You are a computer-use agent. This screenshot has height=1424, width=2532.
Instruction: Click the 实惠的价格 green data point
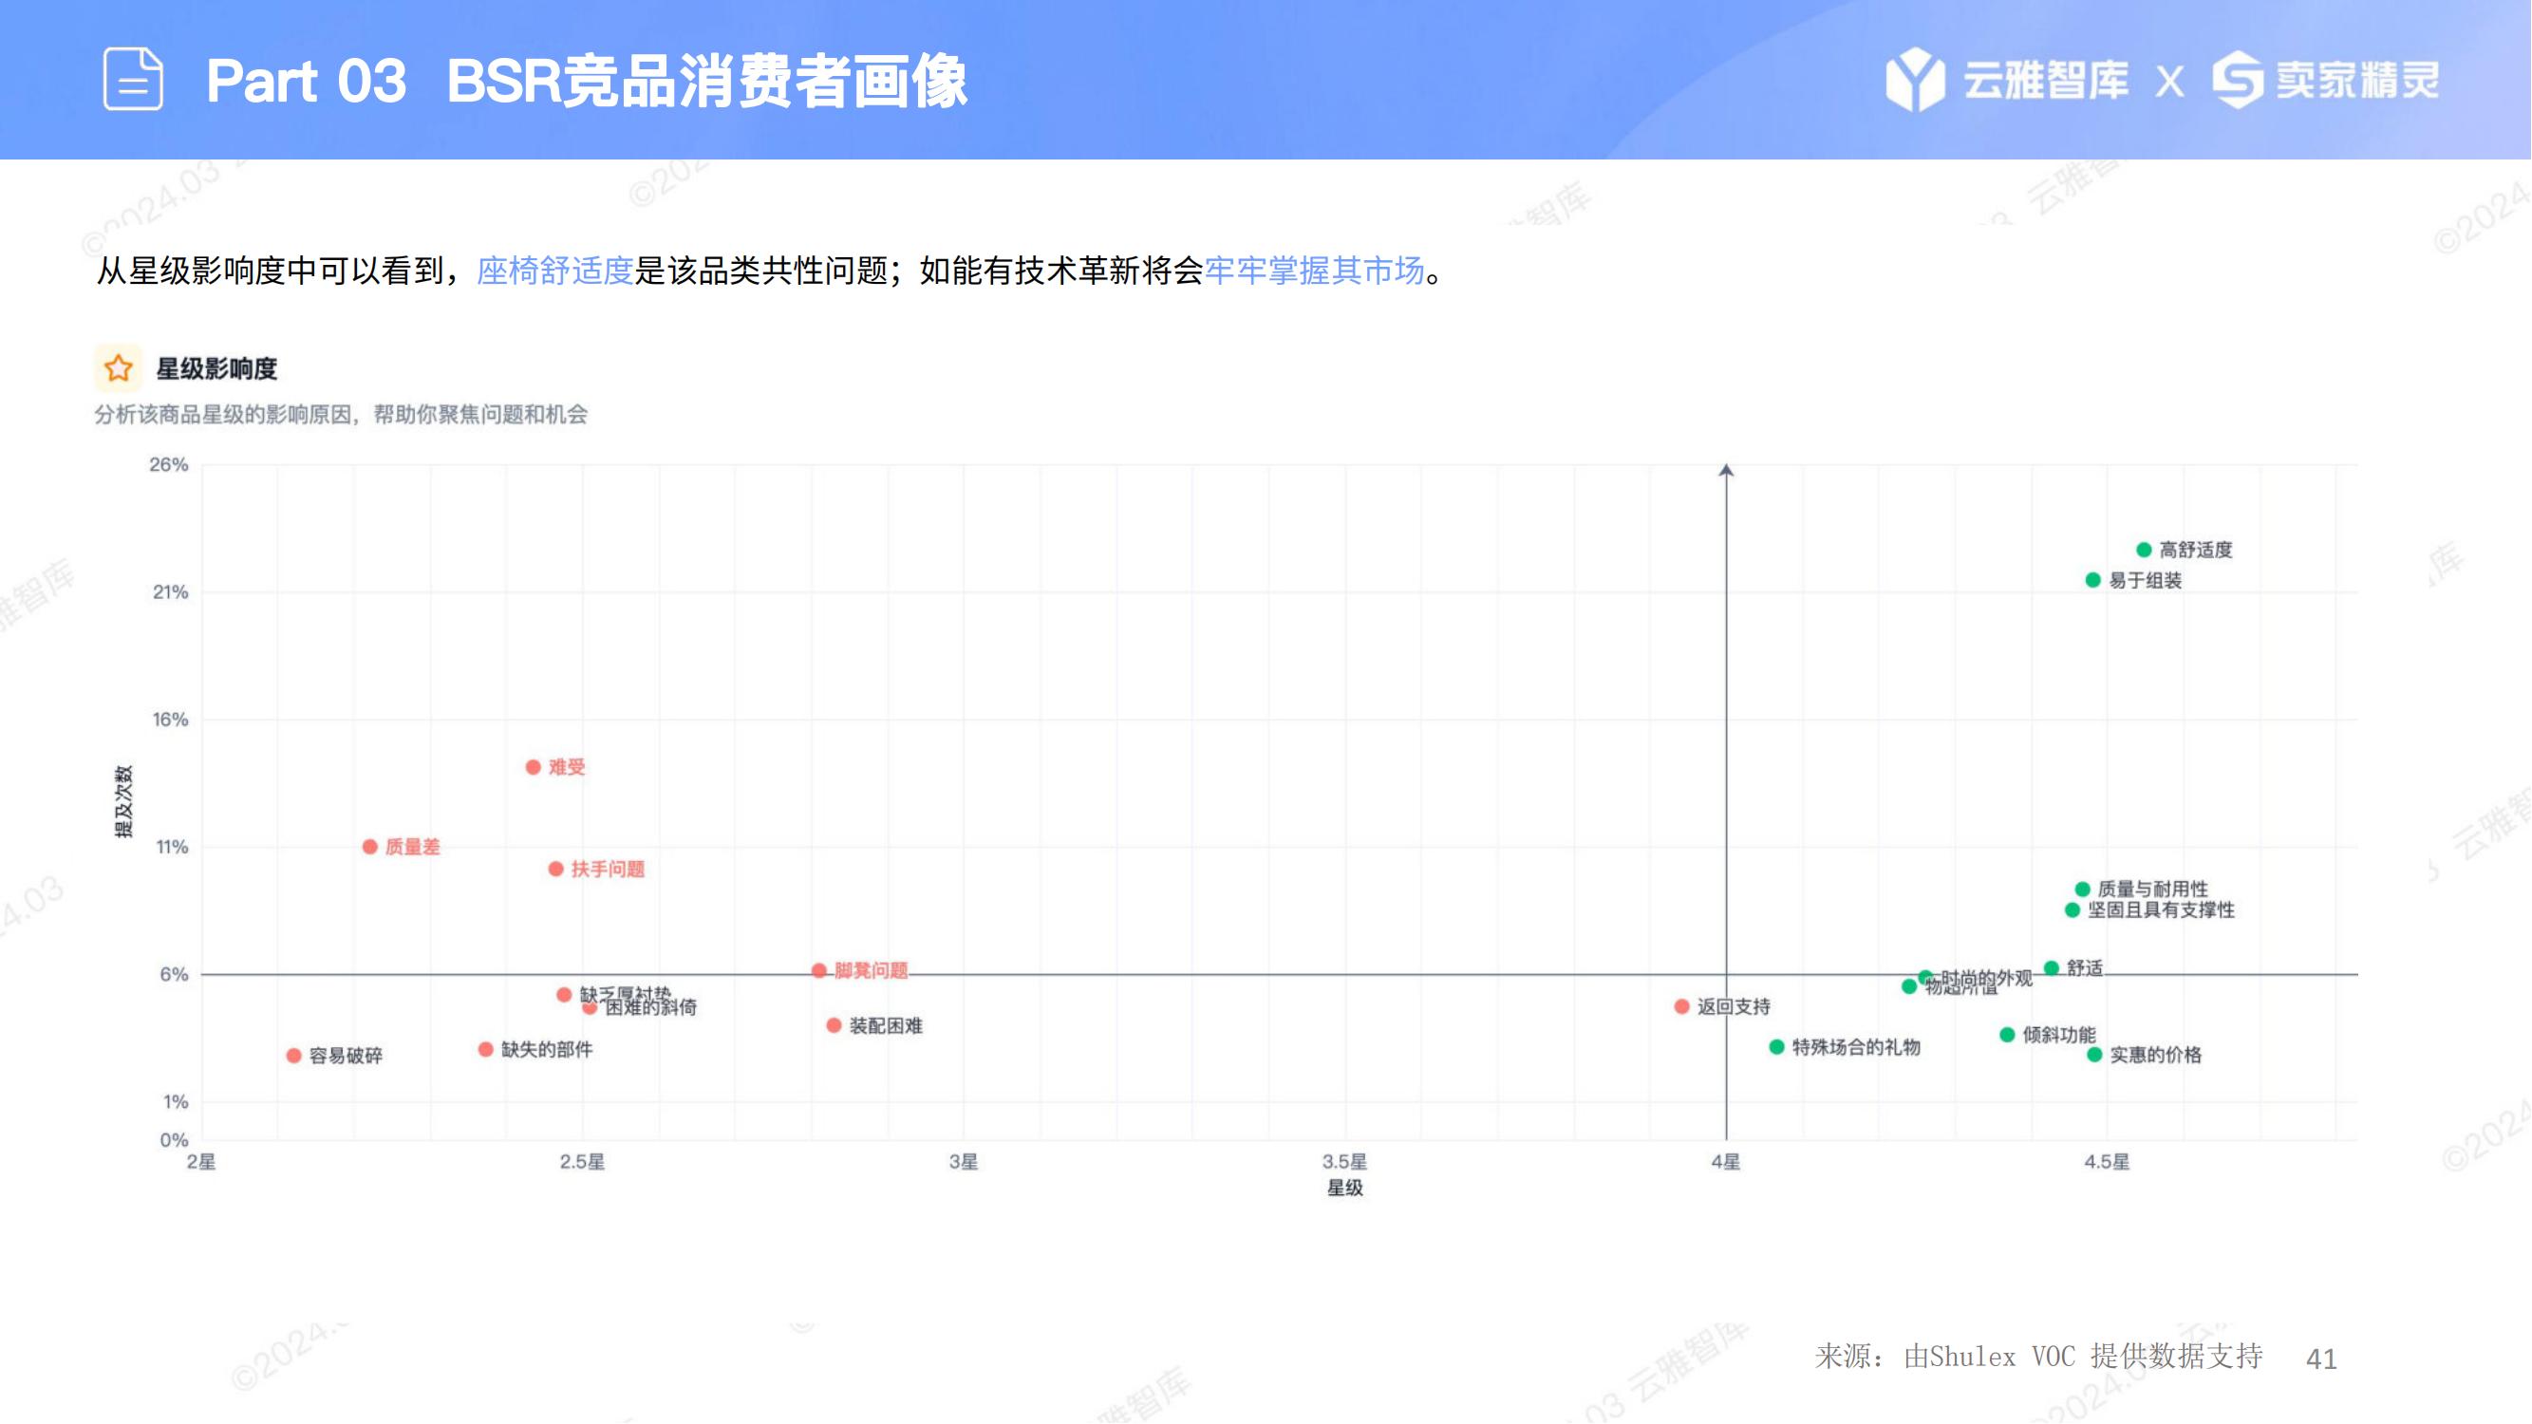click(2093, 1055)
